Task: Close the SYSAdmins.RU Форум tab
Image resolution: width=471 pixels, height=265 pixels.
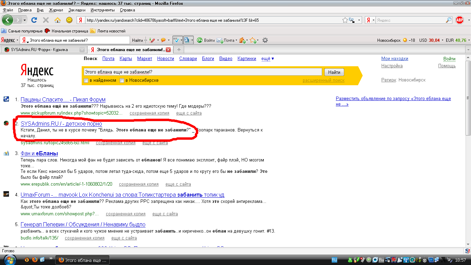Action: [82, 50]
